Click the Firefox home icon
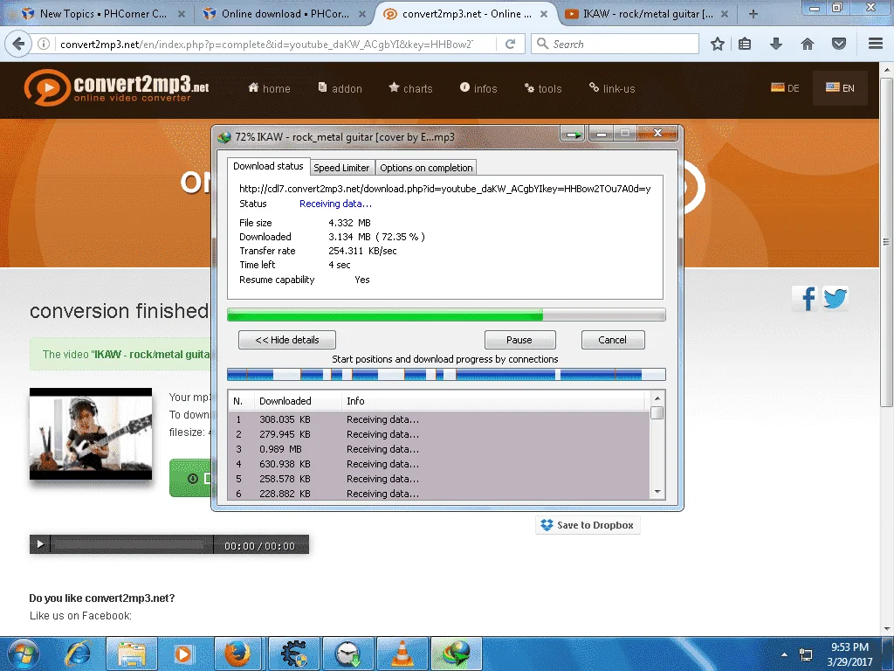This screenshot has width=894, height=671. click(x=808, y=44)
